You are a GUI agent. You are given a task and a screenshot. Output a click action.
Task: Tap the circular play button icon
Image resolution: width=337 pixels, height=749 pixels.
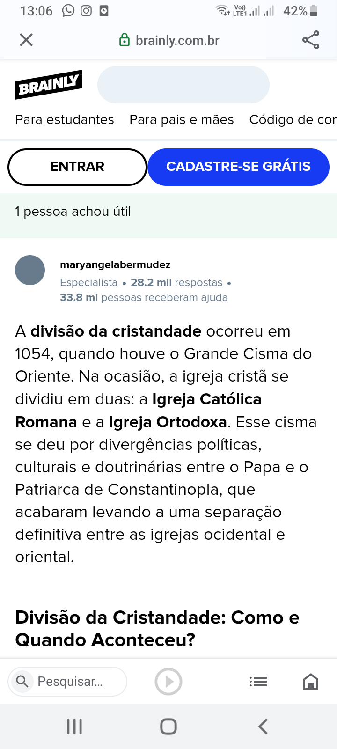(x=168, y=682)
